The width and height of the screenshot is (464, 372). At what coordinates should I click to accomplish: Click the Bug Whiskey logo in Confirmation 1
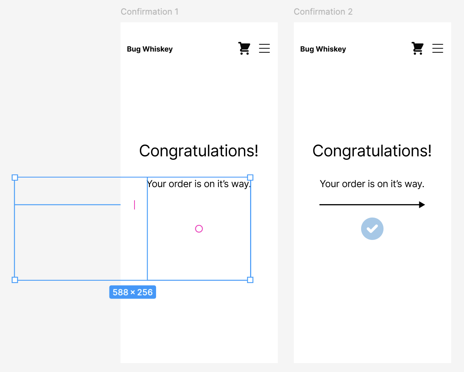click(x=150, y=49)
